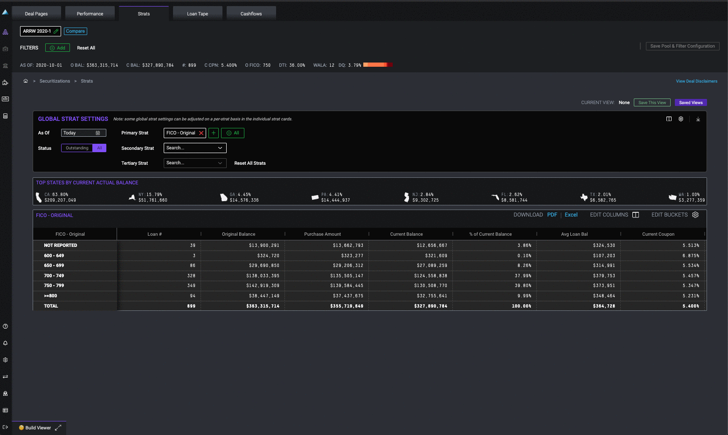Image resolution: width=728 pixels, height=435 pixels.
Task: Open the calendar icon in As Of field
Action: [x=98, y=133]
